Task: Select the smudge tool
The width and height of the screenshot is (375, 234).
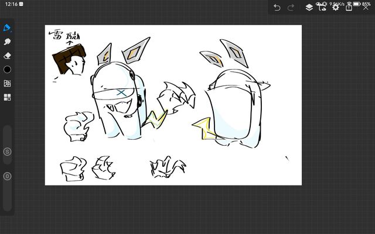Action: pos(8,42)
